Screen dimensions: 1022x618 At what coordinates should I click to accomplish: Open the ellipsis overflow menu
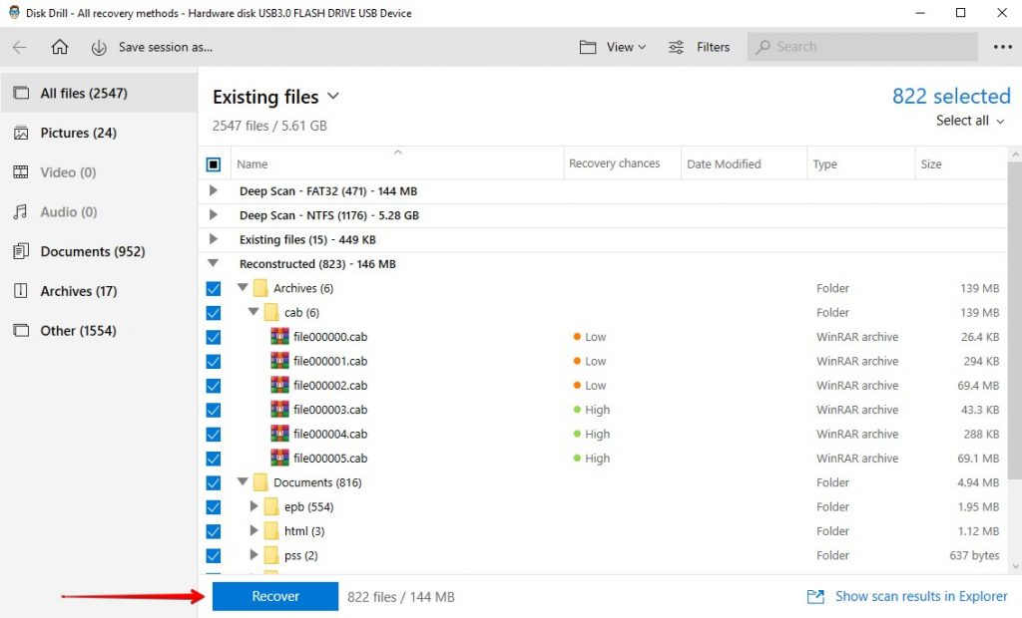pyautogui.click(x=1002, y=46)
